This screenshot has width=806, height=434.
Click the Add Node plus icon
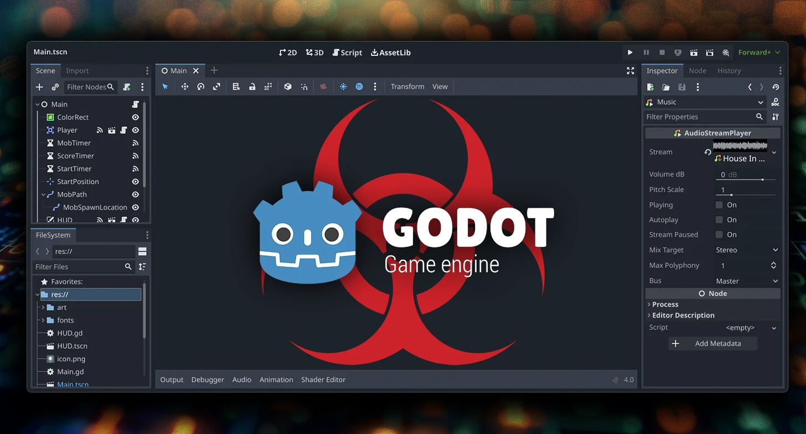(x=39, y=87)
